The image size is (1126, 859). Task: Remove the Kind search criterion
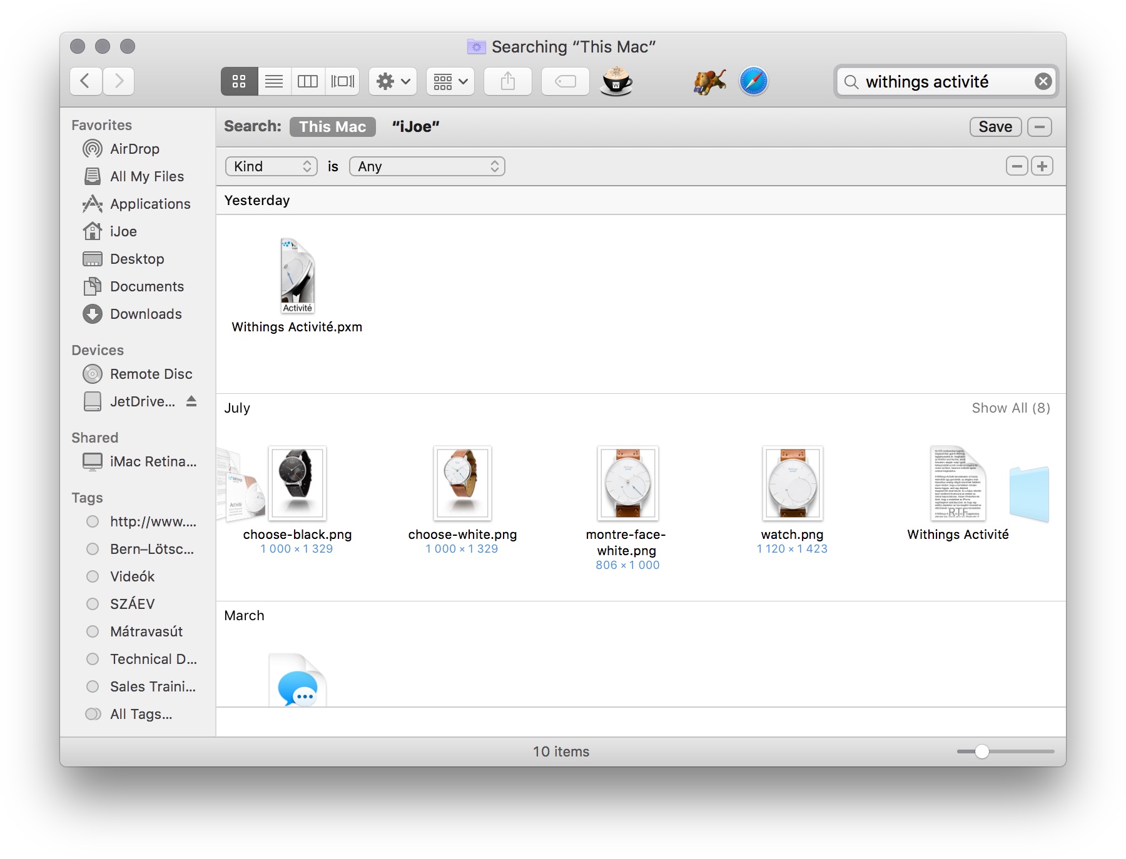pos(1017,166)
